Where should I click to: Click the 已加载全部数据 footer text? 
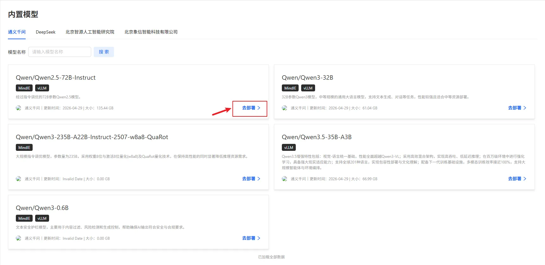(x=271, y=257)
